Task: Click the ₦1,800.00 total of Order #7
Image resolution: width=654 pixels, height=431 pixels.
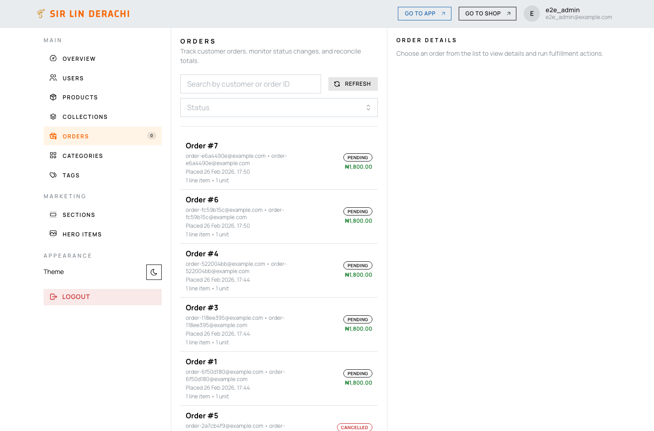Action: [x=358, y=167]
